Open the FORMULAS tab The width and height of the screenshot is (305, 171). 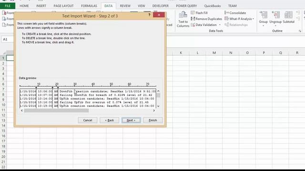click(89, 6)
